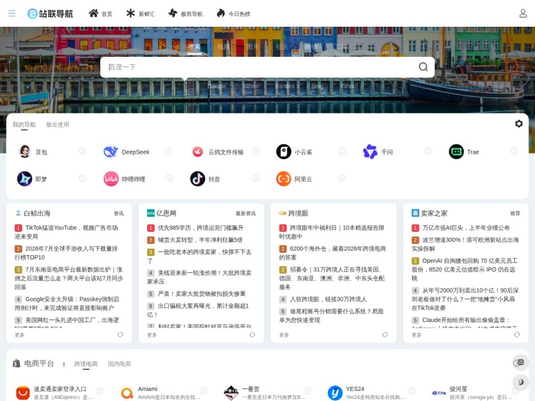Open the 一番赏 site icon
The width and height of the screenshot is (535, 401).
pyautogui.click(x=231, y=392)
